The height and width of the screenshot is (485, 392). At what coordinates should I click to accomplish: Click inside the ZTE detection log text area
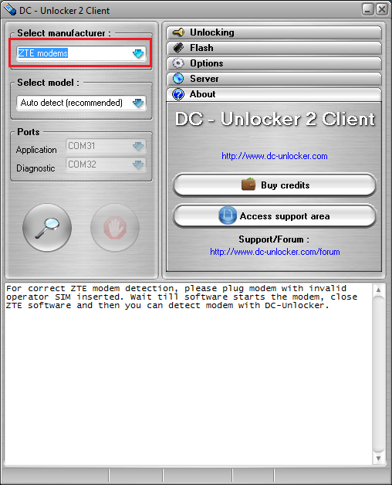188,374
